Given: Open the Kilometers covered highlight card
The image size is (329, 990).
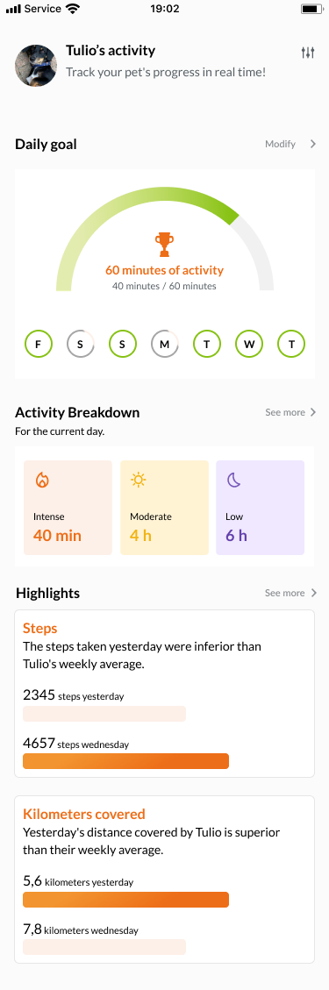Looking at the screenshot, I should [164, 880].
